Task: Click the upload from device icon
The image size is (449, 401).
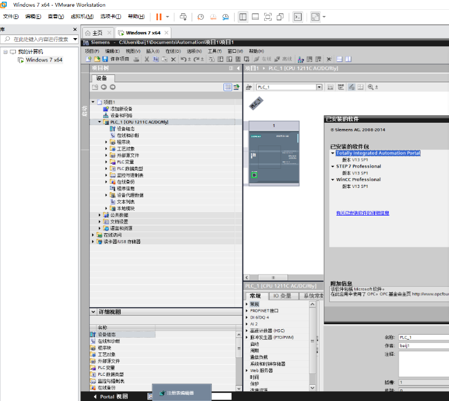Action: [229, 59]
